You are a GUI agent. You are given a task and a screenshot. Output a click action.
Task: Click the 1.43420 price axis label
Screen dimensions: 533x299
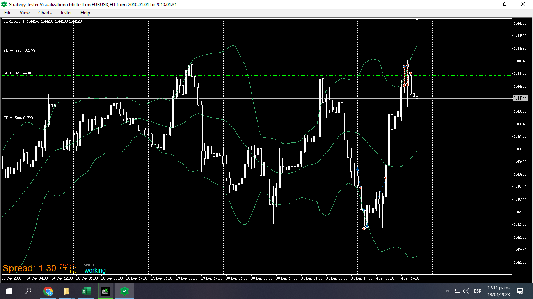[520, 162]
